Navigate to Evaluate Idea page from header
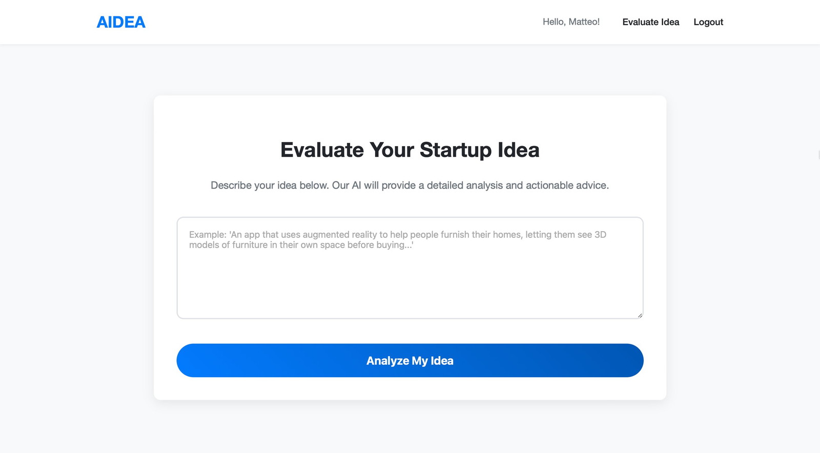This screenshot has width=820, height=453. pyautogui.click(x=651, y=22)
